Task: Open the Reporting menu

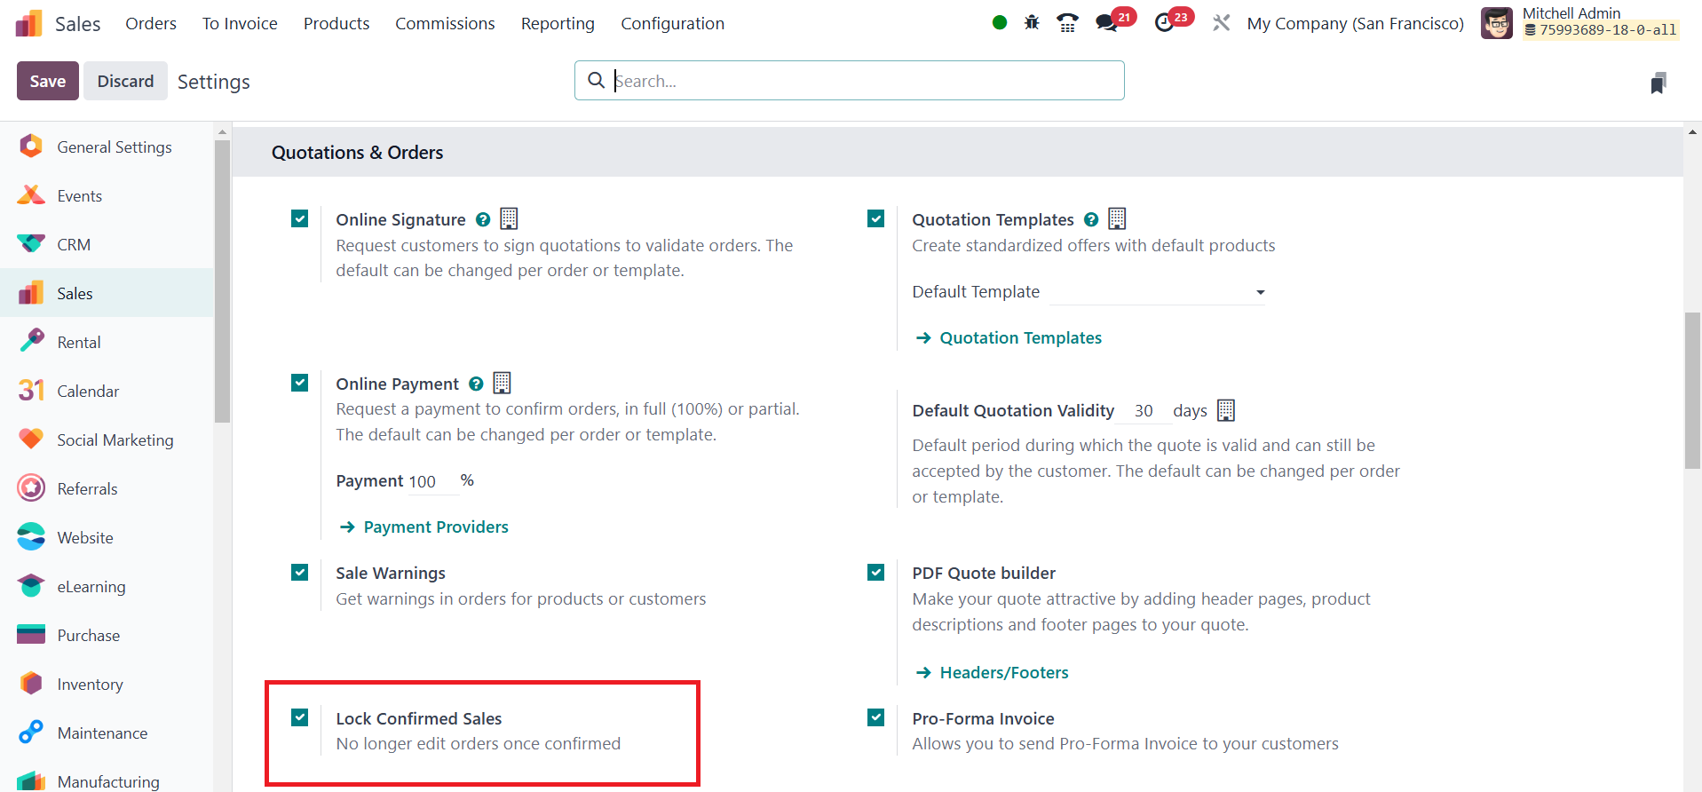Action: pyautogui.click(x=558, y=23)
